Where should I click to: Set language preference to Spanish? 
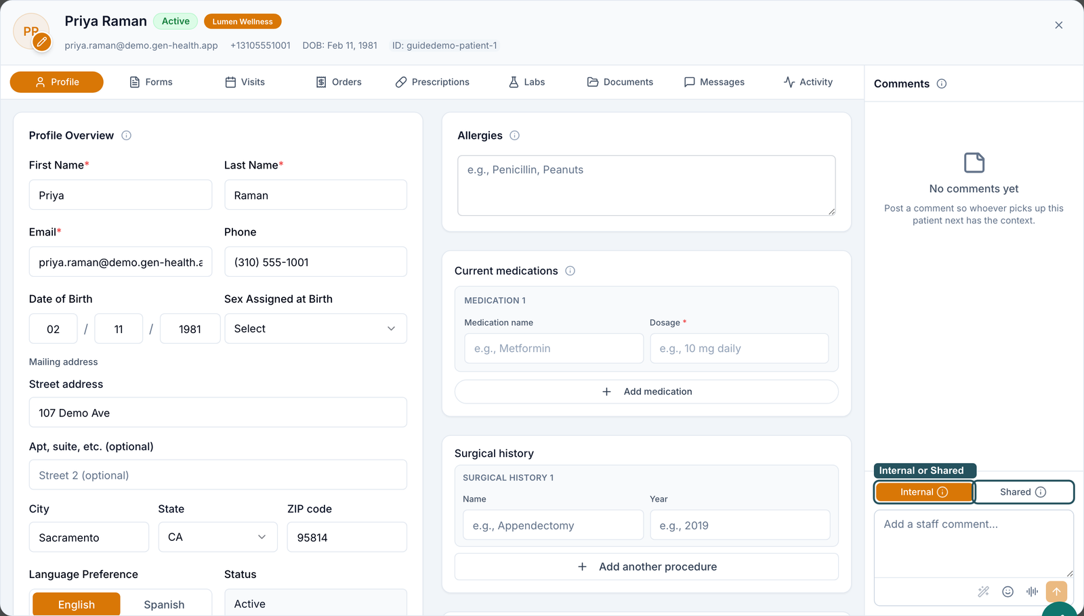164,604
